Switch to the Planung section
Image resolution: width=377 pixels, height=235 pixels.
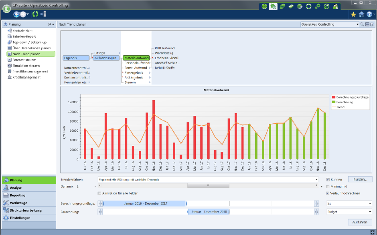(x=29, y=180)
